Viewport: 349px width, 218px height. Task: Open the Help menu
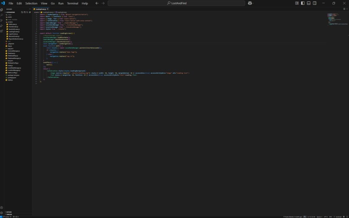tap(85, 3)
